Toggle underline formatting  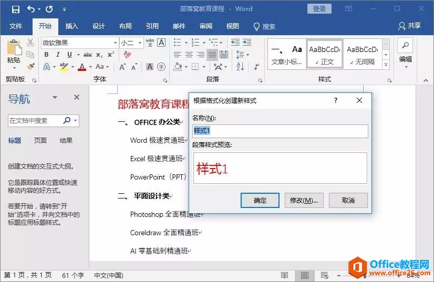pyautogui.click(x=69, y=55)
